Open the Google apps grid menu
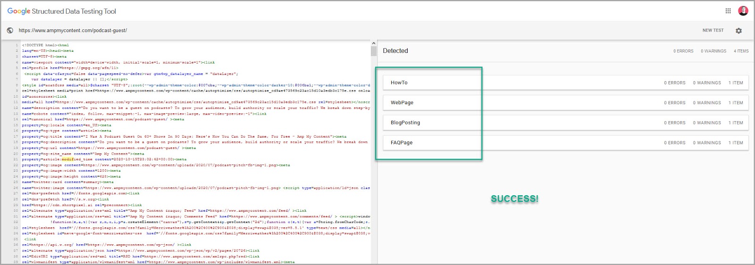This screenshot has height=265, width=755. click(x=728, y=11)
